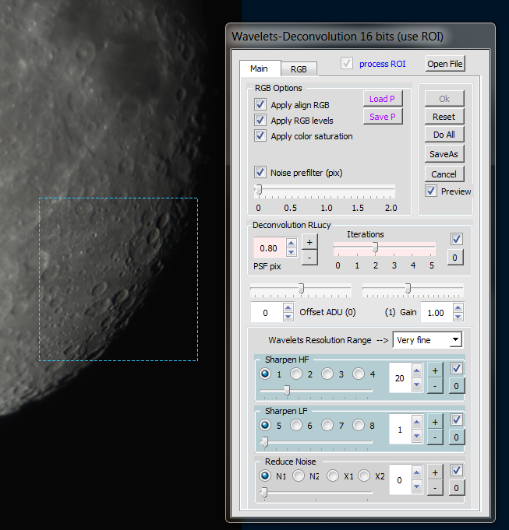Click the Do All button
Viewport: 509px width, 530px height.
[x=444, y=135]
